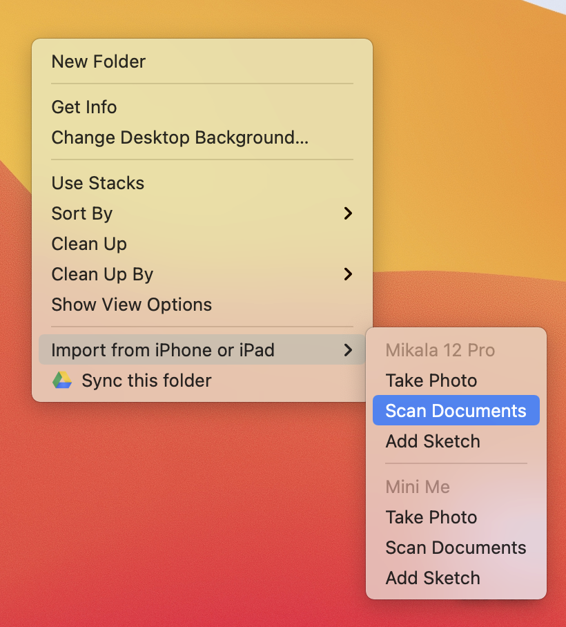This screenshot has height=627, width=566.
Task: Click the Sync this folder text
Action: 146,380
